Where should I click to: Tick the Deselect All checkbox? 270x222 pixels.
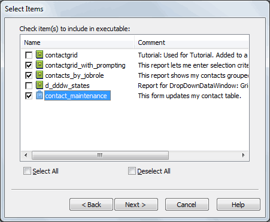coord(132,171)
